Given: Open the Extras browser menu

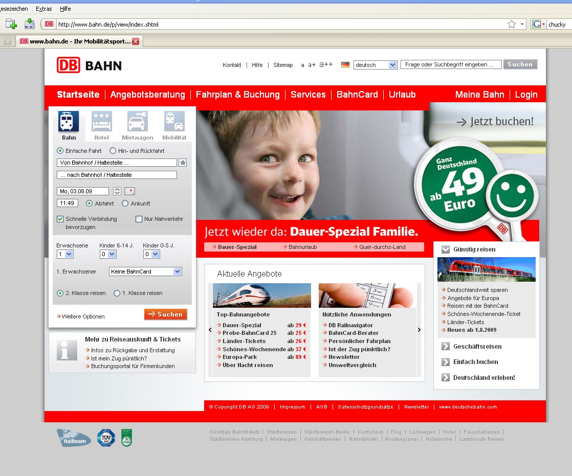Looking at the screenshot, I should pyautogui.click(x=44, y=9).
